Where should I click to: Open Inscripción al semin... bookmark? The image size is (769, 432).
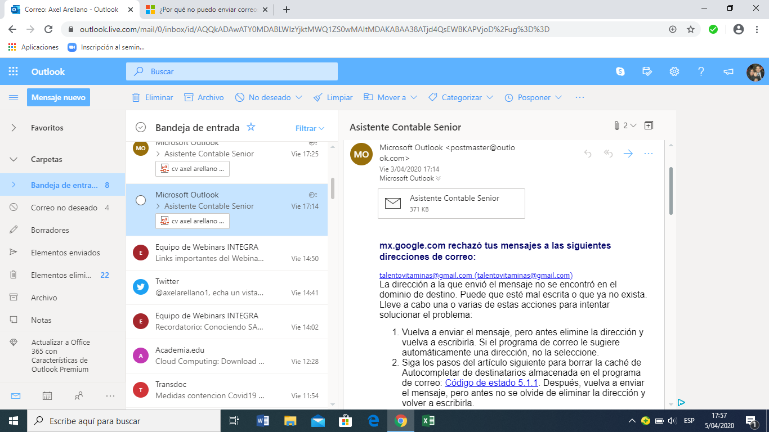pyautogui.click(x=106, y=47)
